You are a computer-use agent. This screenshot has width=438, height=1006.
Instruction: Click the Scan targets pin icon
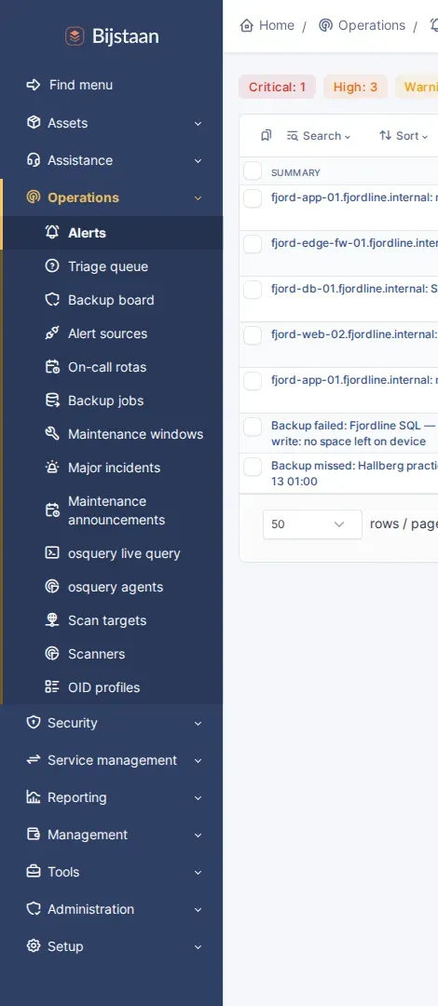(52, 619)
